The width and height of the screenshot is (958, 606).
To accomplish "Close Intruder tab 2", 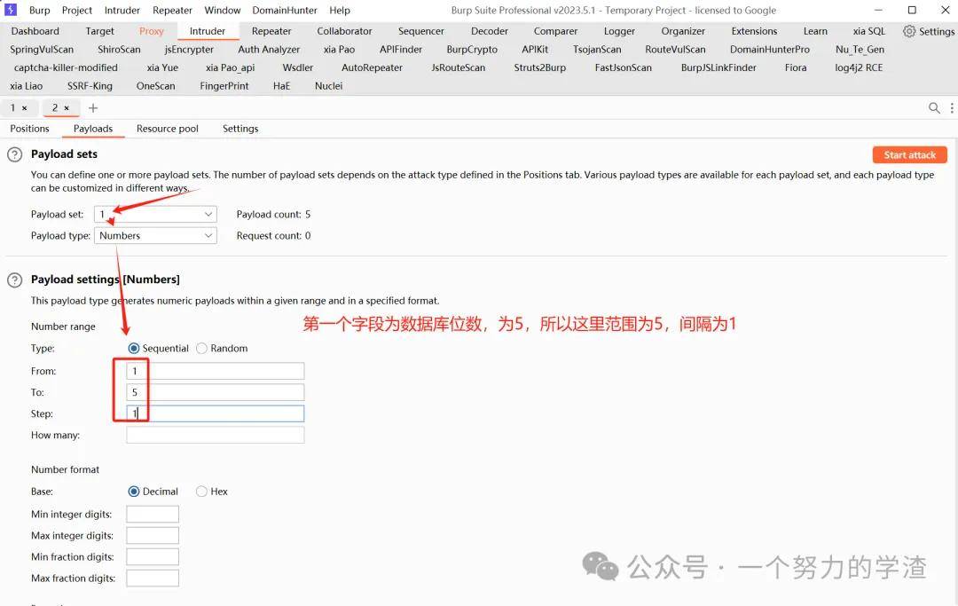I will [67, 108].
